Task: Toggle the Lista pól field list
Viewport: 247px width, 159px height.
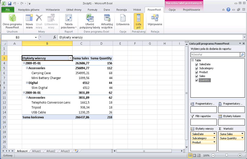Action: pyautogui.click(x=138, y=21)
